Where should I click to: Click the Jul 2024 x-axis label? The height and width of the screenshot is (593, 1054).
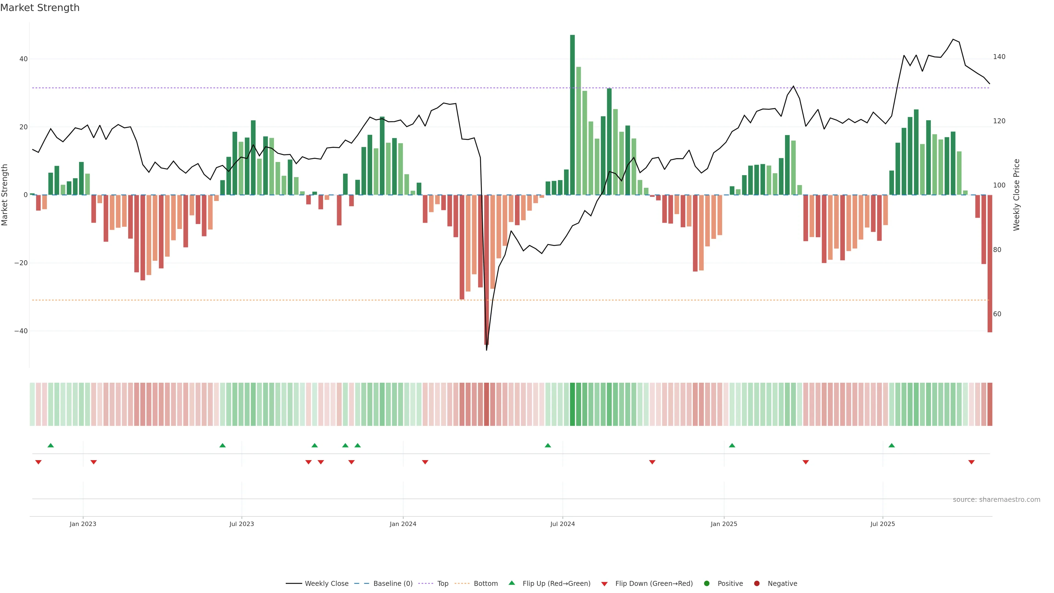point(562,524)
